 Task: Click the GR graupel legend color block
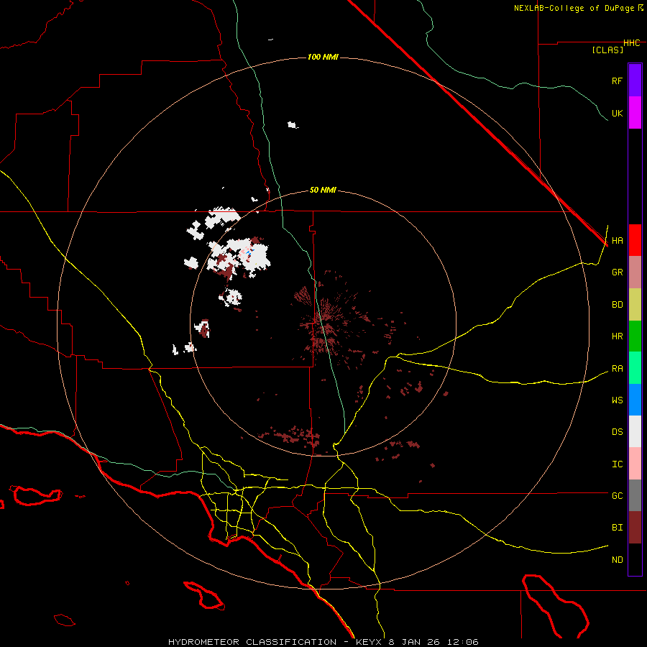[634, 272]
